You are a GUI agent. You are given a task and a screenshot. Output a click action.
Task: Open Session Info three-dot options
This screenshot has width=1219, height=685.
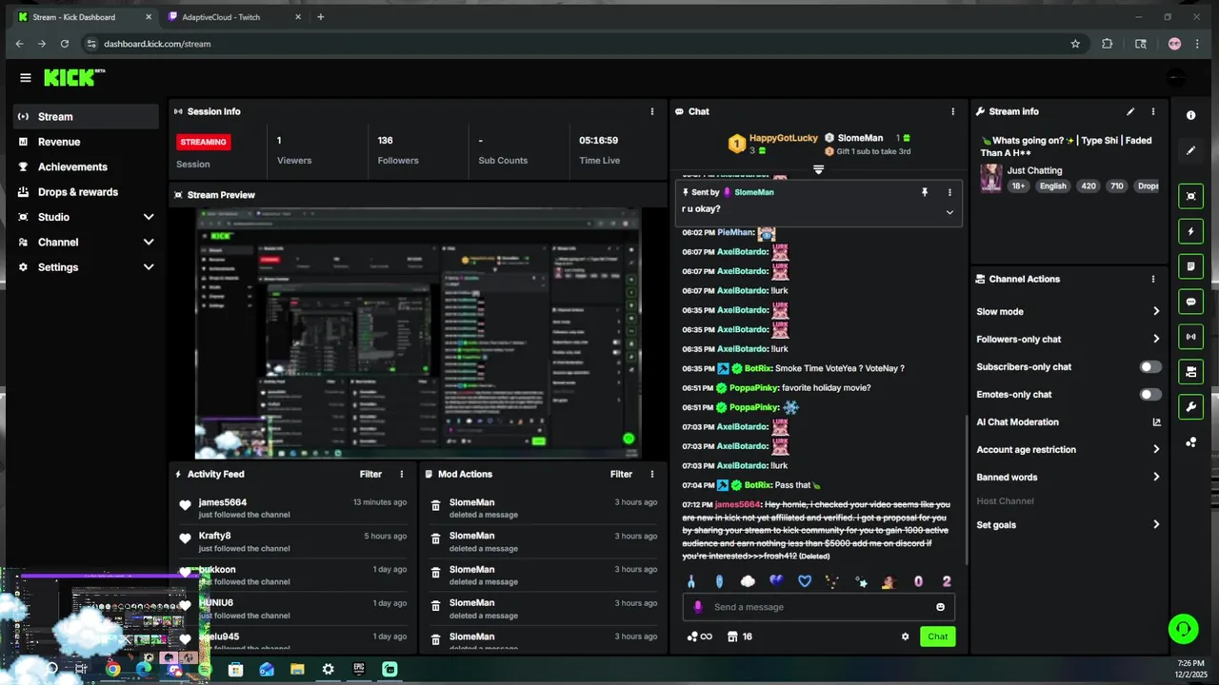pos(652,111)
